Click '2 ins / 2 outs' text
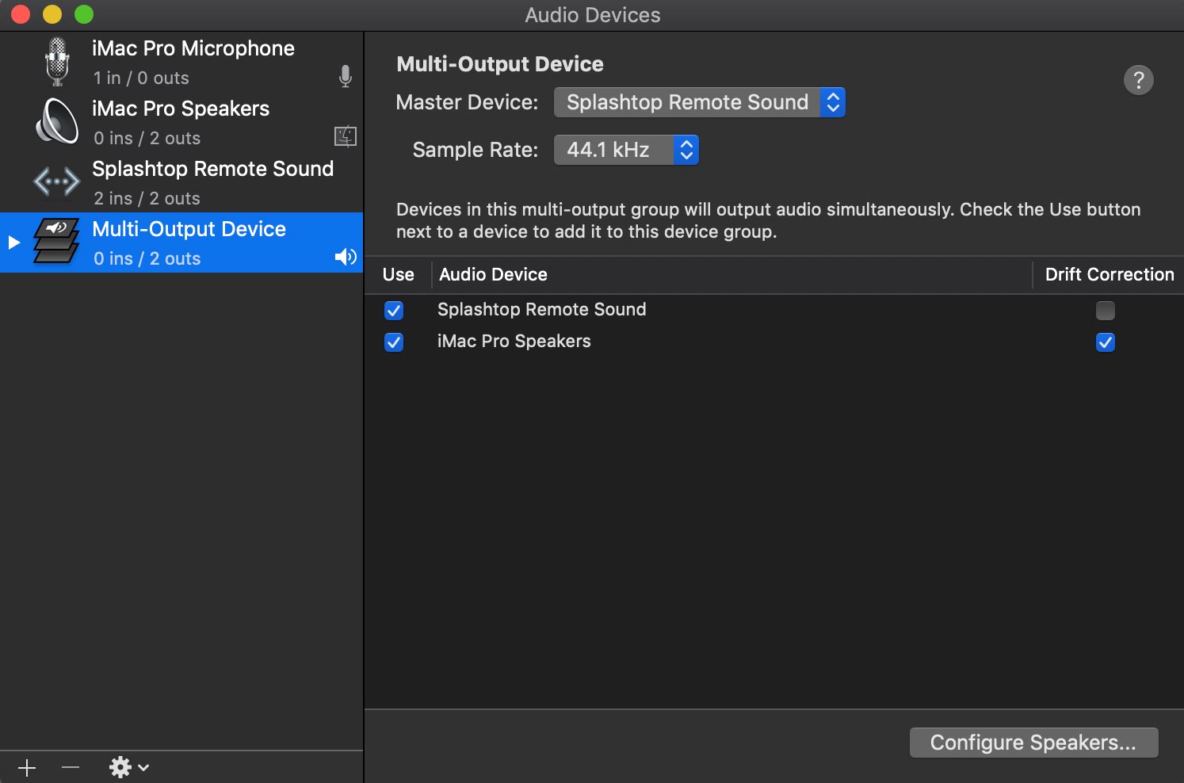 click(x=147, y=198)
